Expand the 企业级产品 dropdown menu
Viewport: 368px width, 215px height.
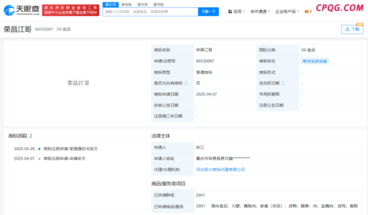[x=287, y=11]
